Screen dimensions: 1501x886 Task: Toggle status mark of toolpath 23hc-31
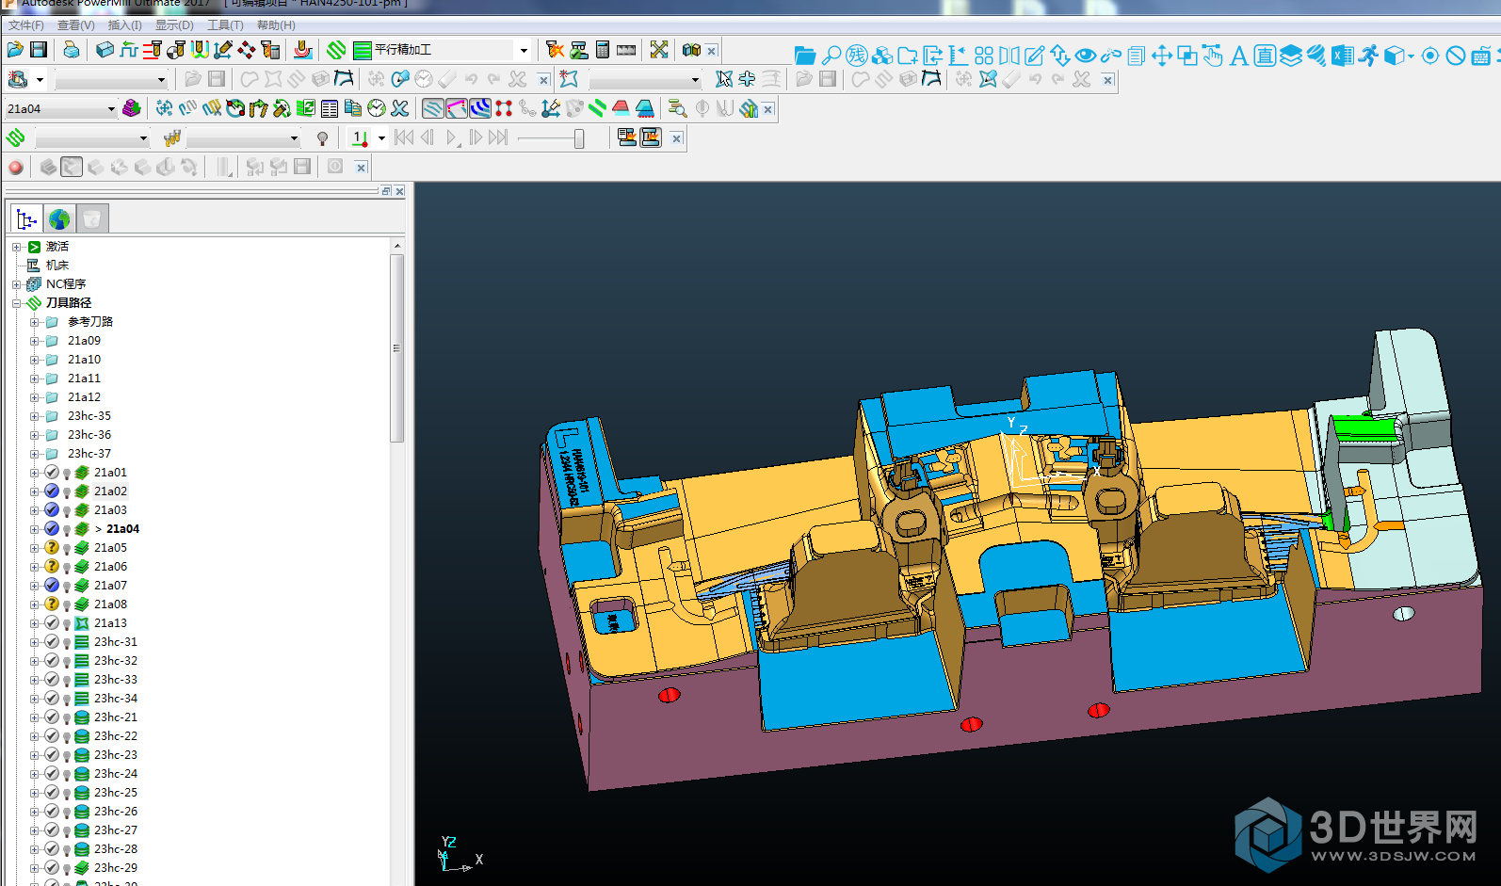52,641
